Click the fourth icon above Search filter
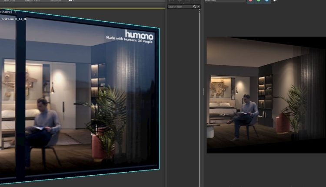Image resolution: width=326 pixels, height=187 pixels. [196, 1]
